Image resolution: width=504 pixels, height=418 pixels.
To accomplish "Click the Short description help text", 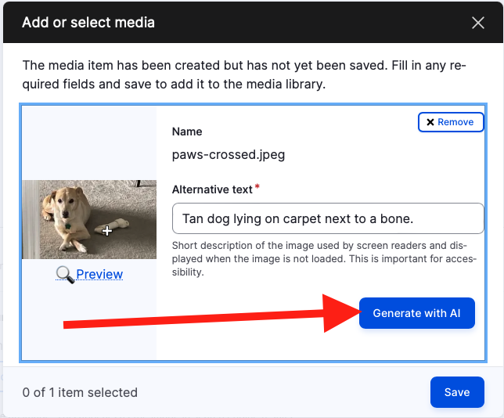I will click(324, 259).
